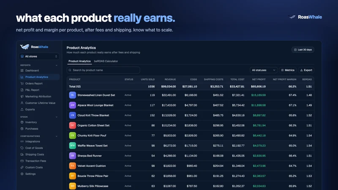Focus the Search by product name field
338x190 pixels.
click(103, 70)
